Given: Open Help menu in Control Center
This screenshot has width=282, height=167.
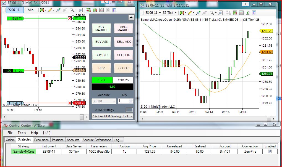Looking at the screenshot, I should coord(34,133).
